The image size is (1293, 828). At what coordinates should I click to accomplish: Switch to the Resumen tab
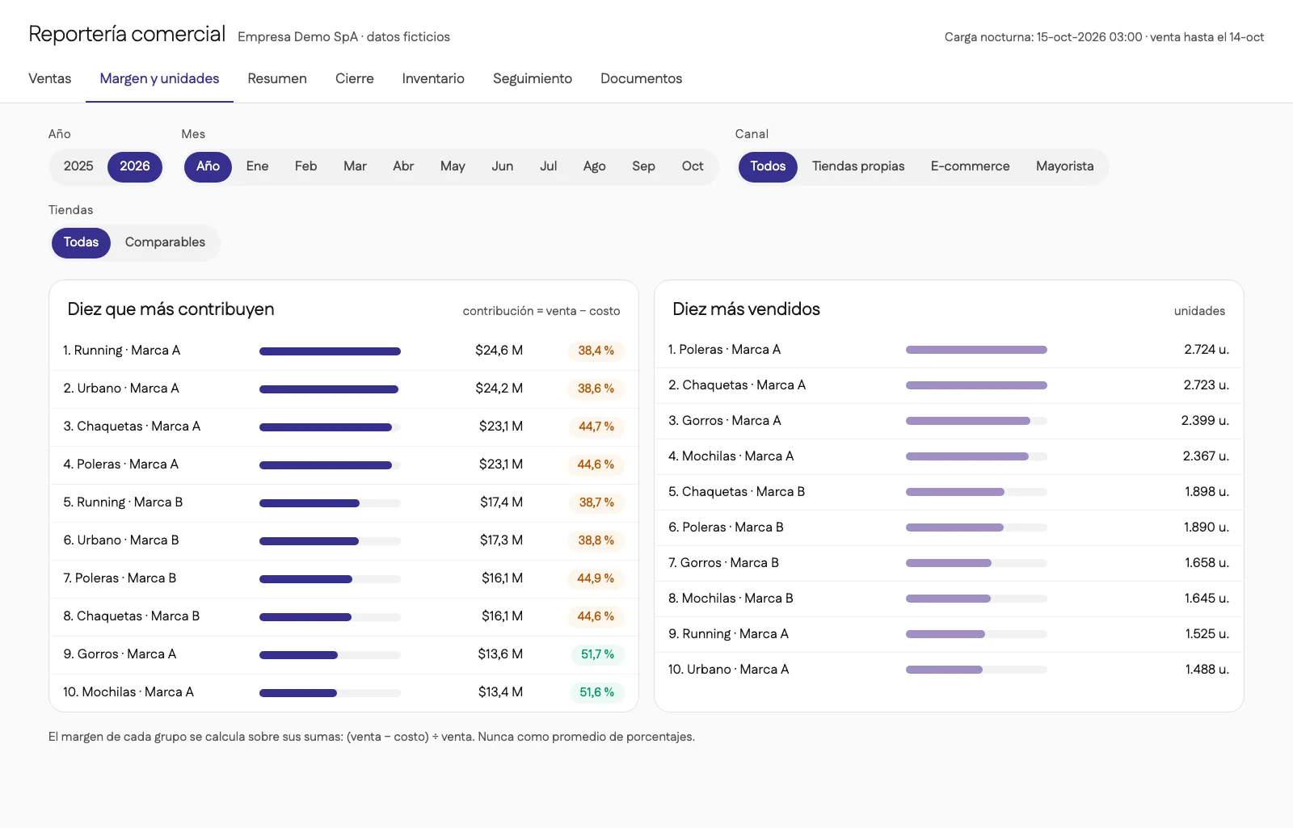click(277, 78)
